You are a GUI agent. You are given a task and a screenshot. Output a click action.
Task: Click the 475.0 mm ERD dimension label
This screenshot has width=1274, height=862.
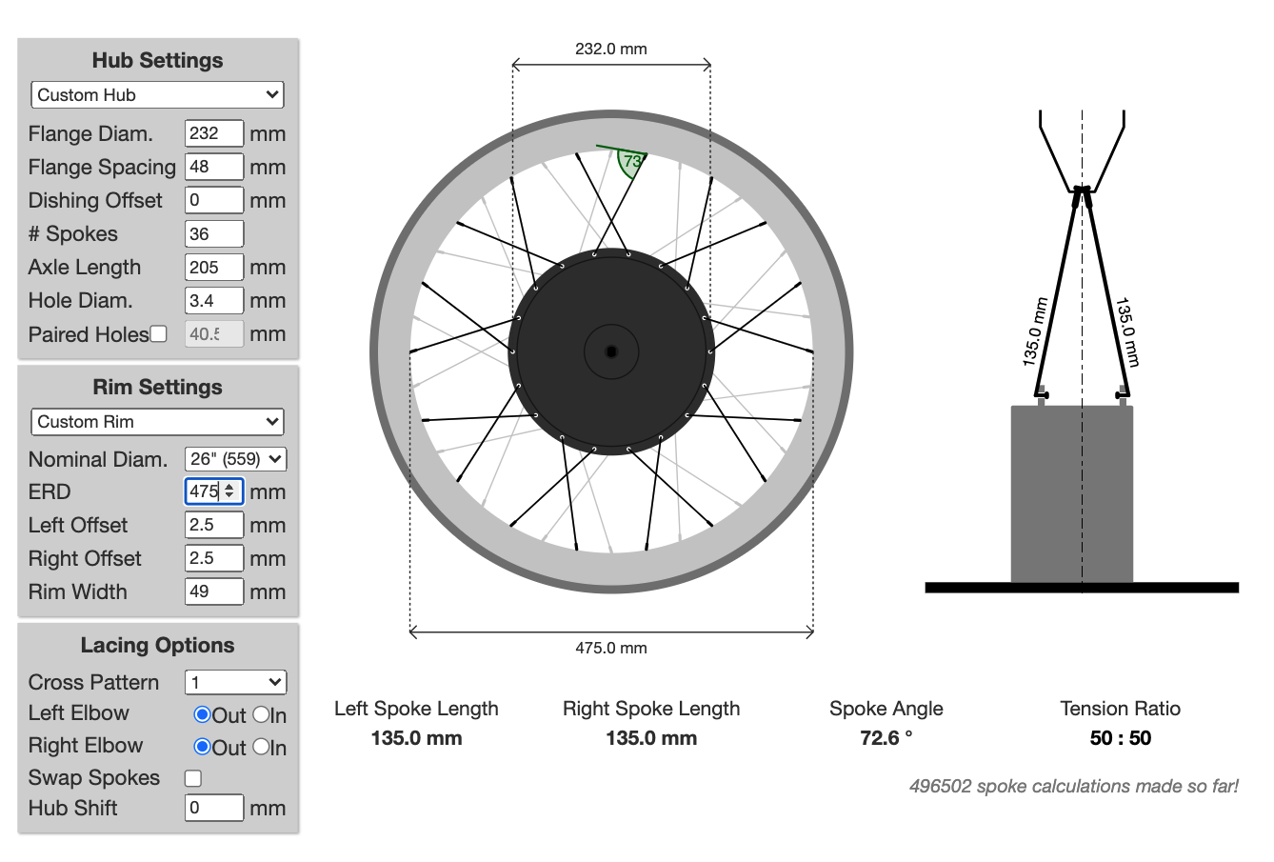point(611,648)
